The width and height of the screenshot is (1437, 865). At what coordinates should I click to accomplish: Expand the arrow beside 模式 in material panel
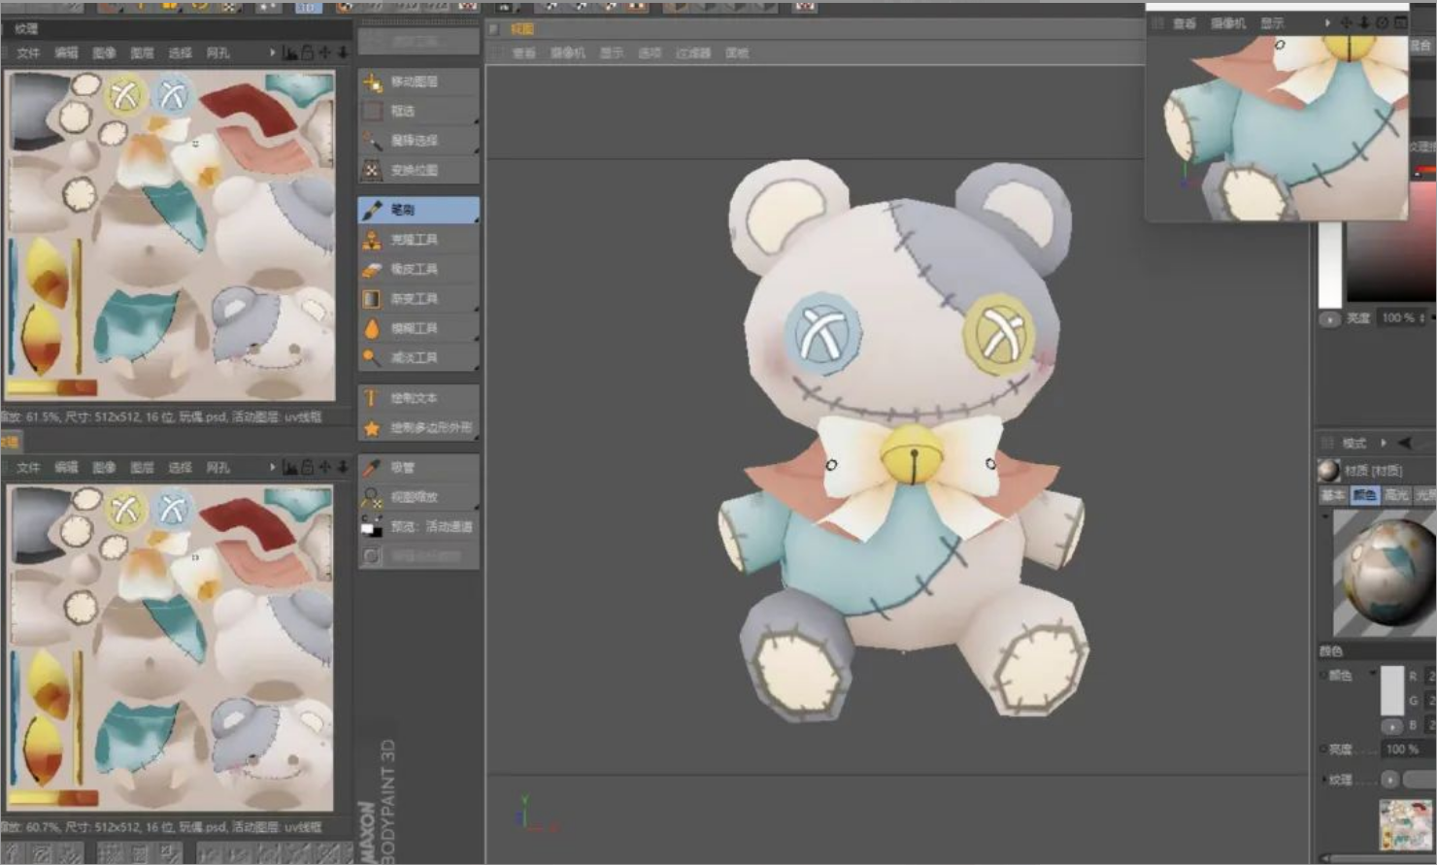[x=1384, y=443]
